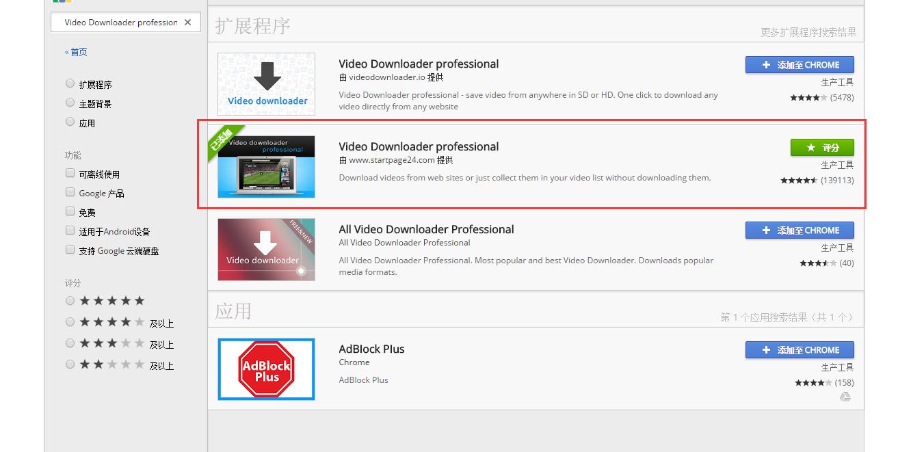Image resolution: width=911 pixels, height=452 pixels.
Task: Click the Chrome Web Store logo
Action: [62, 1]
